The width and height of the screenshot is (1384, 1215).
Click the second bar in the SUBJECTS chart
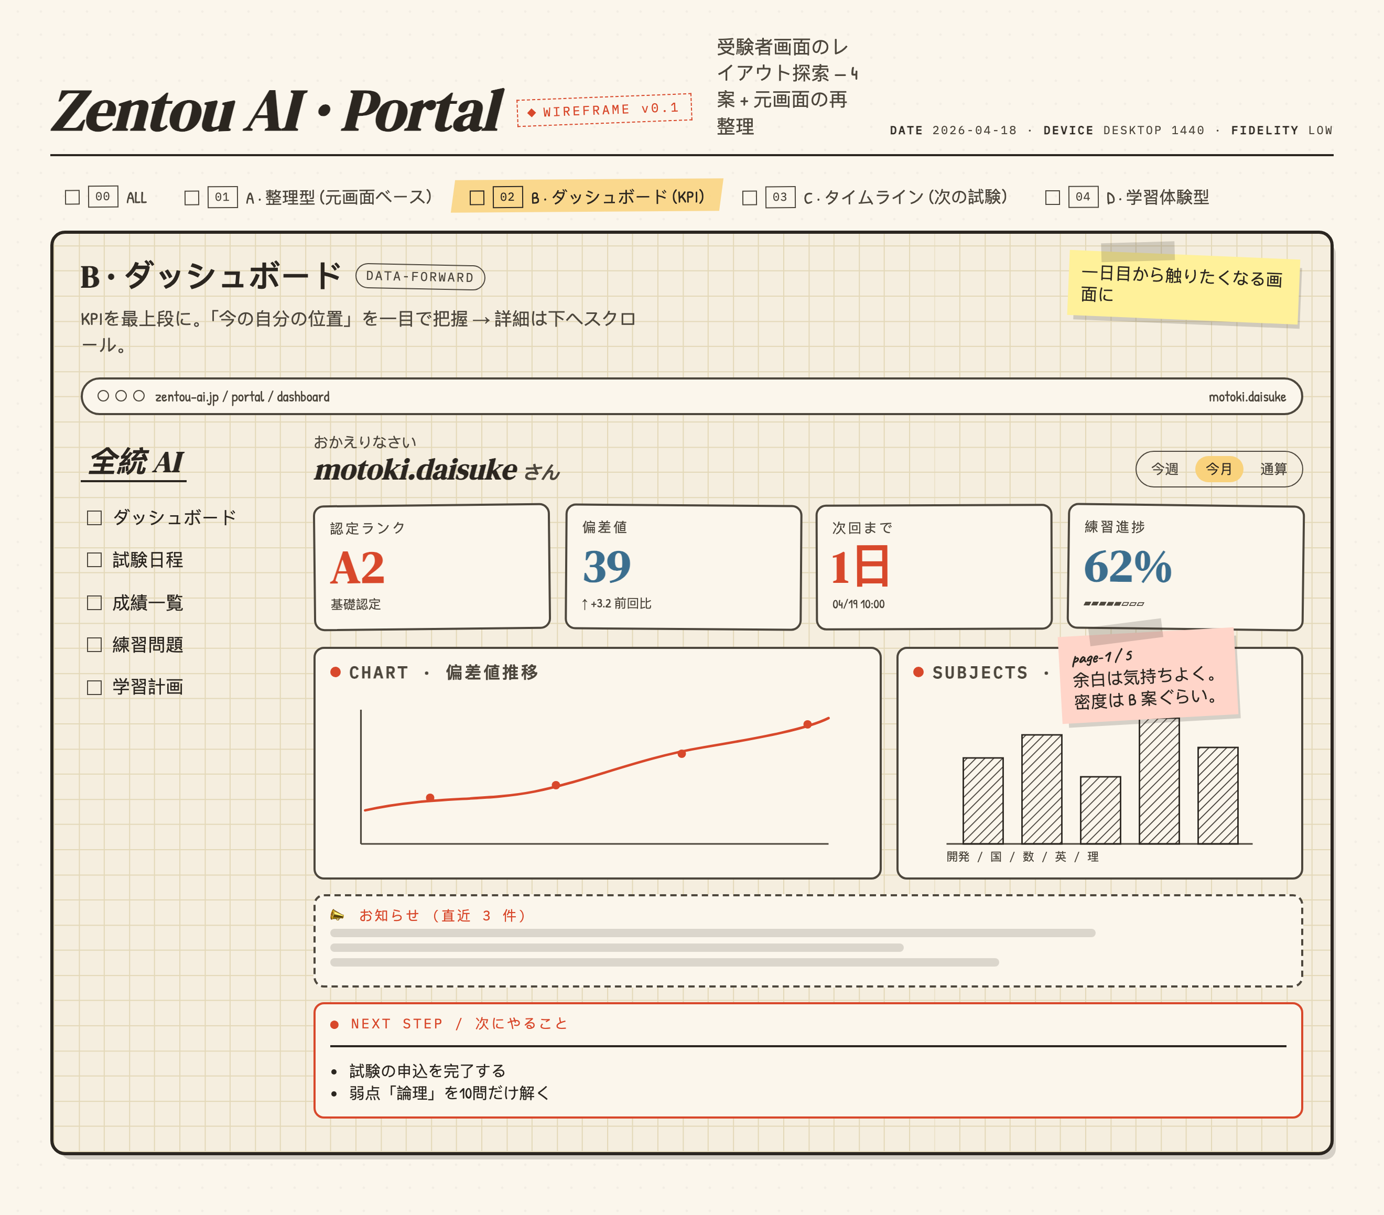[1042, 789]
